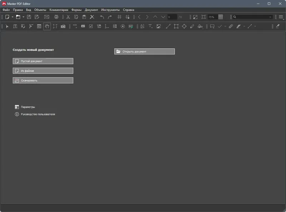Expand the highlighter tool dropdown arrow
286x212 pixels.
244,26
